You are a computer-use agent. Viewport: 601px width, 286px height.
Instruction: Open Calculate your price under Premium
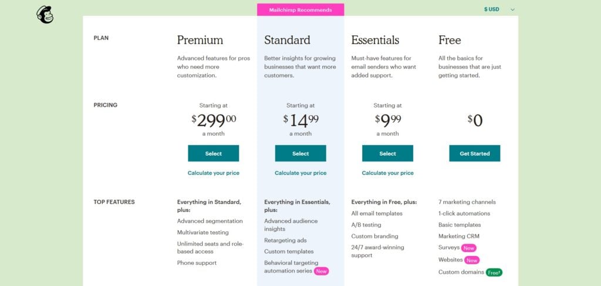point(214,173)
